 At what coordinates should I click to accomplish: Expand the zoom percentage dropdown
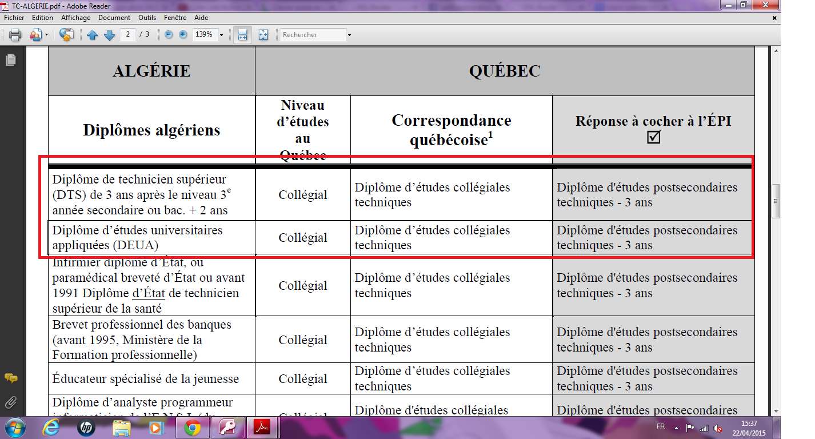pyautogui.click(x=221, y=35)
